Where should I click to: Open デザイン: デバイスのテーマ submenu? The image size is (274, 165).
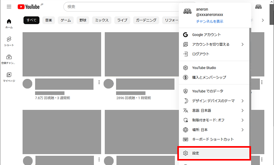point(214,101)
